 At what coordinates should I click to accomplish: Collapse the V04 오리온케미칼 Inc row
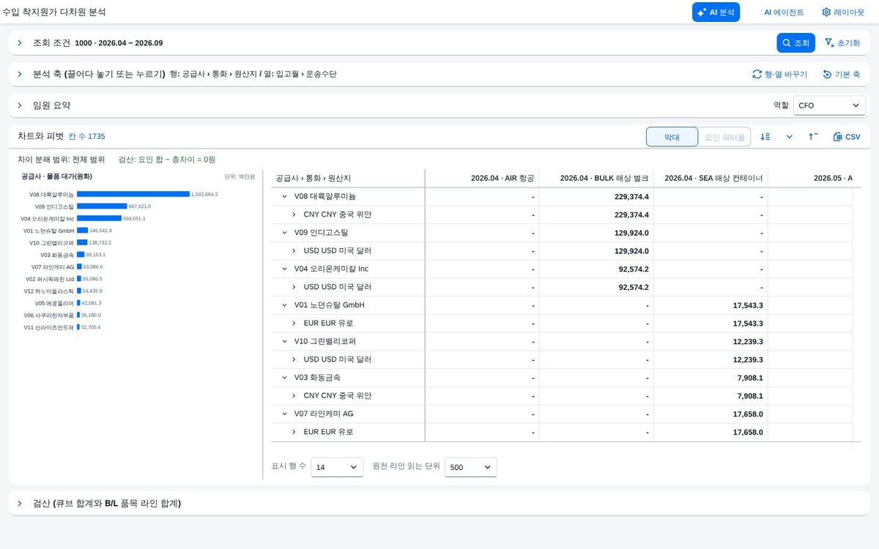coord(285,269)
